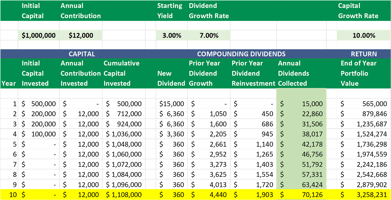This screenshot has width=391, height=200.
Task: Select the CAPITAL section header
Action: point(82,54)
